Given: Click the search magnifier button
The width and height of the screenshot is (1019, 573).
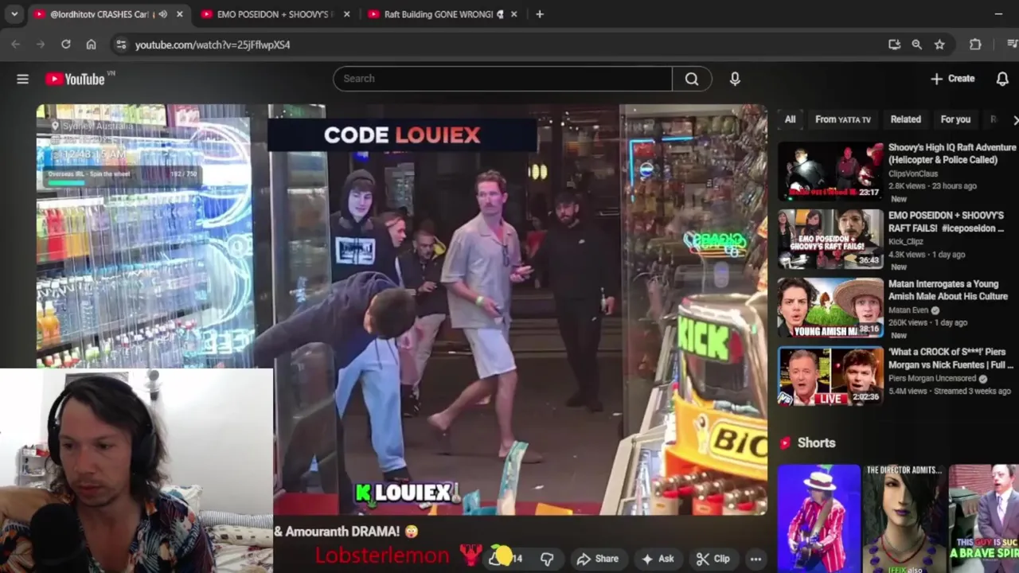Looking at the screenshot, I should point(692,79).
